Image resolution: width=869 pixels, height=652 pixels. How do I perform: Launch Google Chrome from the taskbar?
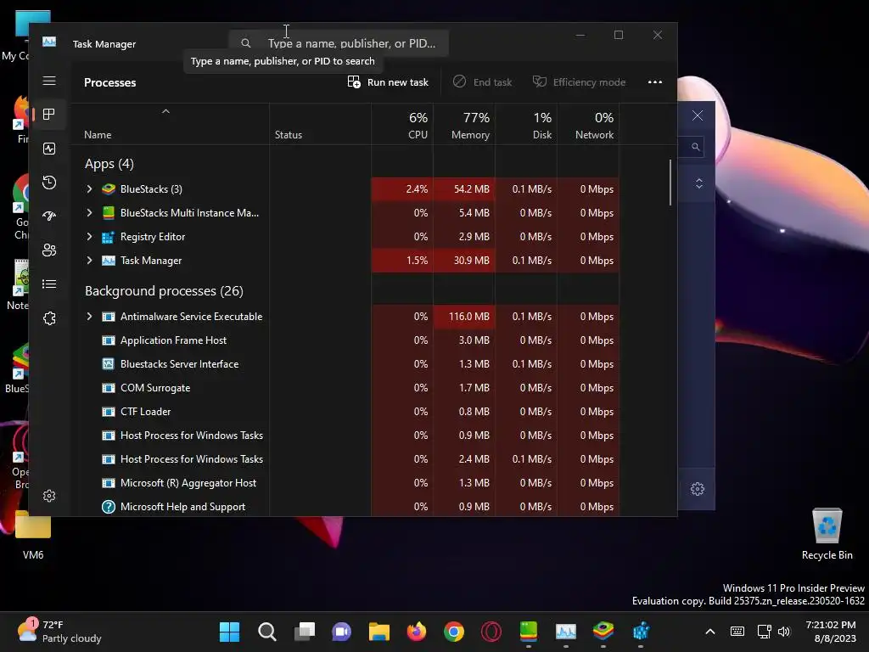pyautogui.click(x=454, y=632)
